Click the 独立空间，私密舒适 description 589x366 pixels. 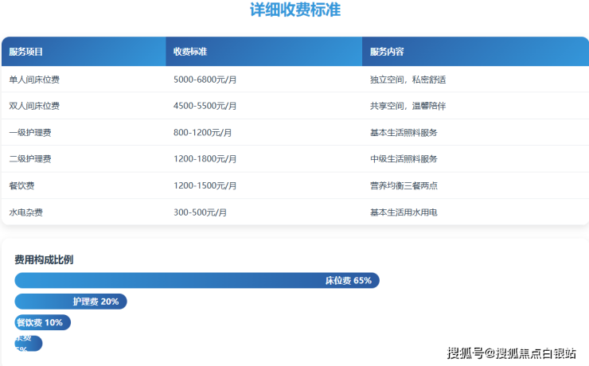point(408,80)
